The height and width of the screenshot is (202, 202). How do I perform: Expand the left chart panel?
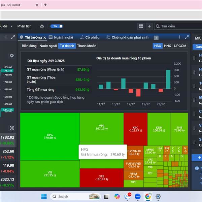pos(13,37)
